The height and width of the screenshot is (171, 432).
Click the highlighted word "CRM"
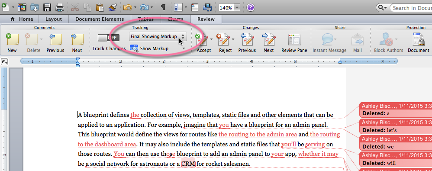[x=188, y=164]
